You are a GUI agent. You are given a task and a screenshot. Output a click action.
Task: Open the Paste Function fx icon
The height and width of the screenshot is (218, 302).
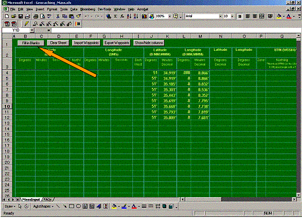(x=122, y=16)
